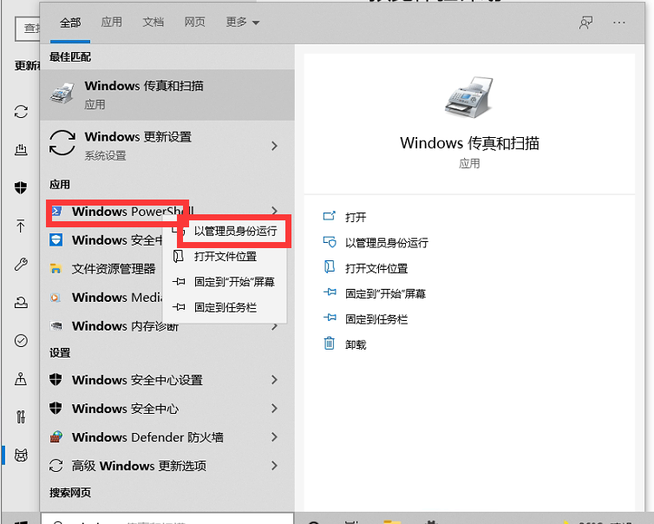Click the 卸载 trash icon in right panel
This screenshot has width=654, height=524.
tap(329, 344)
